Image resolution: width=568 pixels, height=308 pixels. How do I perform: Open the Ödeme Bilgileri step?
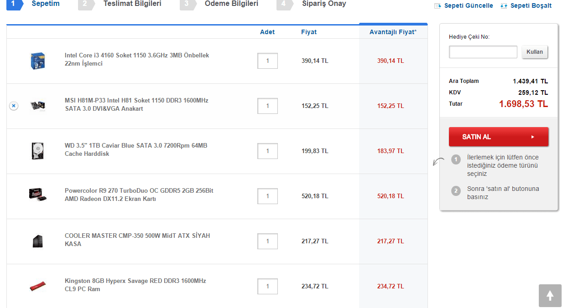(231, 4)
